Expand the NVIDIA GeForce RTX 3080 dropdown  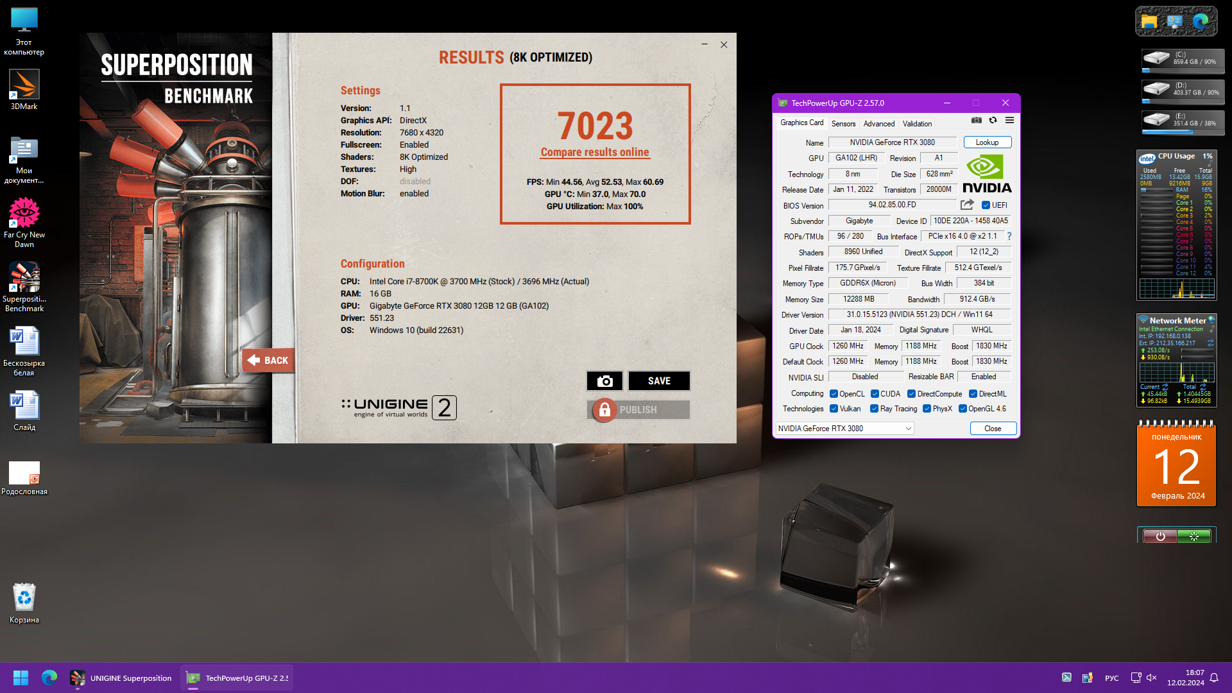pos(908,429)
